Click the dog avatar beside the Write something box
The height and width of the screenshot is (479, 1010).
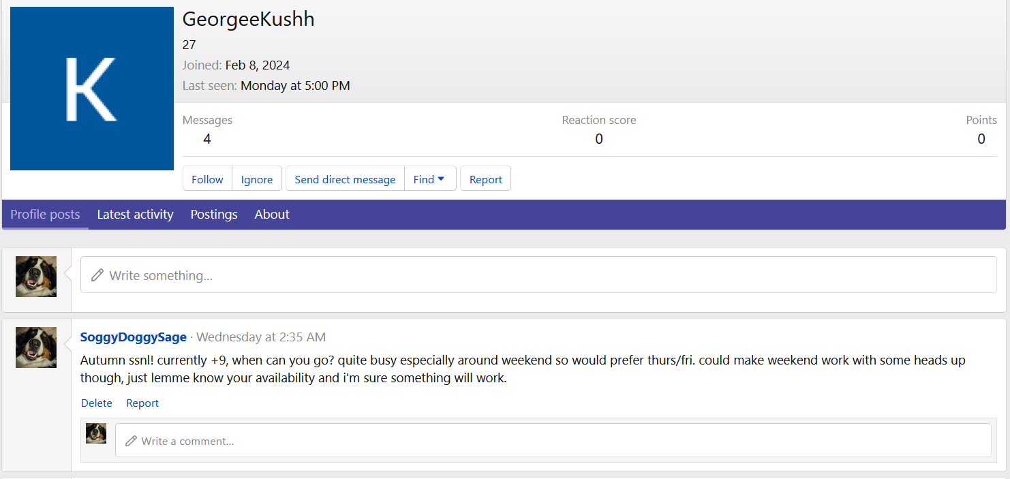click(36, 277)
